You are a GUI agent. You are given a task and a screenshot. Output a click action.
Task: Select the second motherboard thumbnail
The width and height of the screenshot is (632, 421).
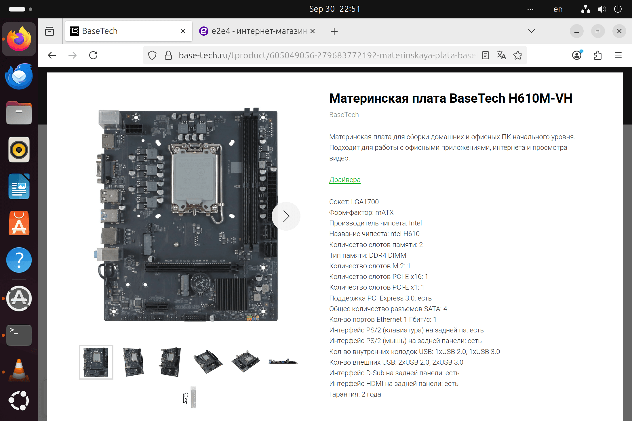point(133,362)
